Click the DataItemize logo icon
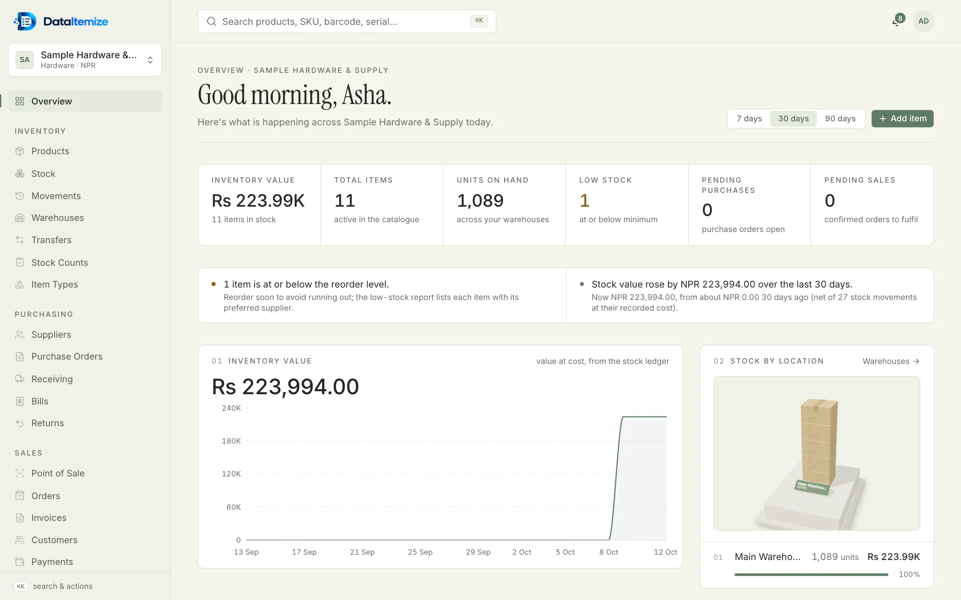Image resolution: width=961 pixels, height=600 pixels. [x=25, y=21]
